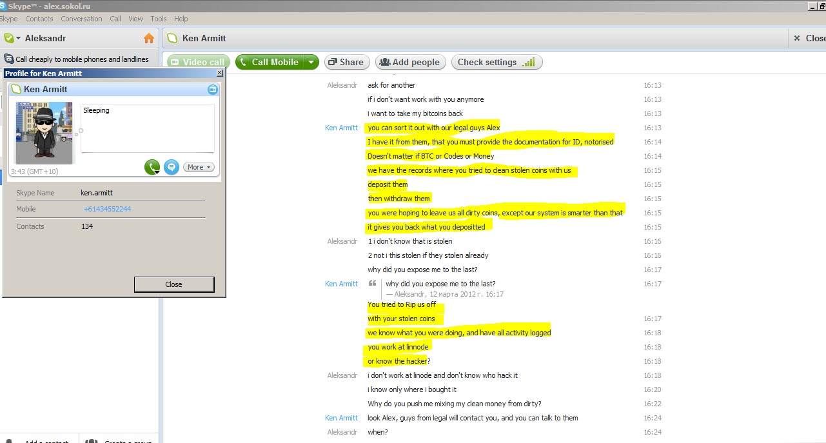Click the Sleeping mood text box

click(148, 128)
